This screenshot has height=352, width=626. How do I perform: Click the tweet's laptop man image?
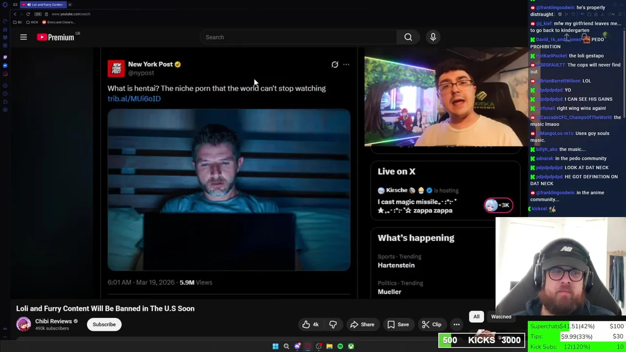229,190
